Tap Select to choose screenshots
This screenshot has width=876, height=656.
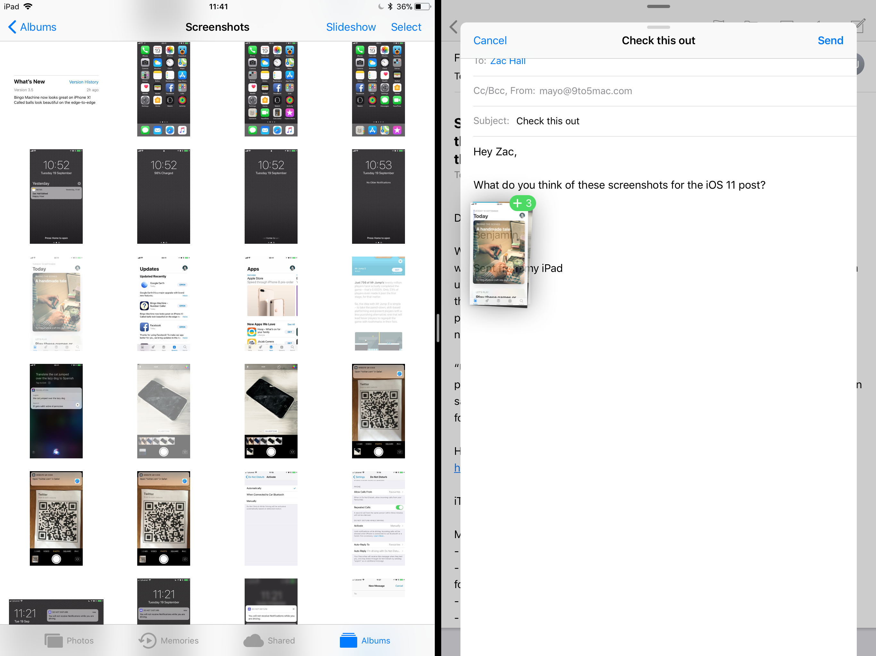pos(407,26)
